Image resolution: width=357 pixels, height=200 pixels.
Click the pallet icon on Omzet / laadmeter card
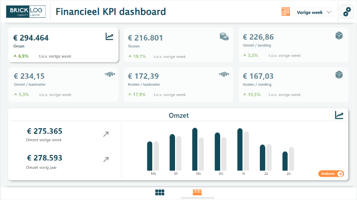[x=110, y=74]
